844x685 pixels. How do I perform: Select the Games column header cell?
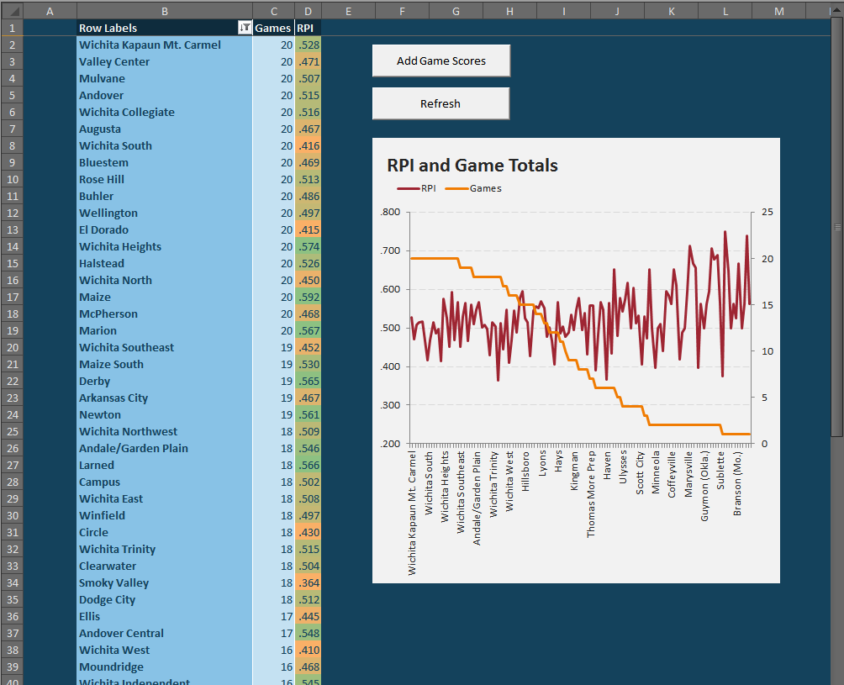pos(273,28)
